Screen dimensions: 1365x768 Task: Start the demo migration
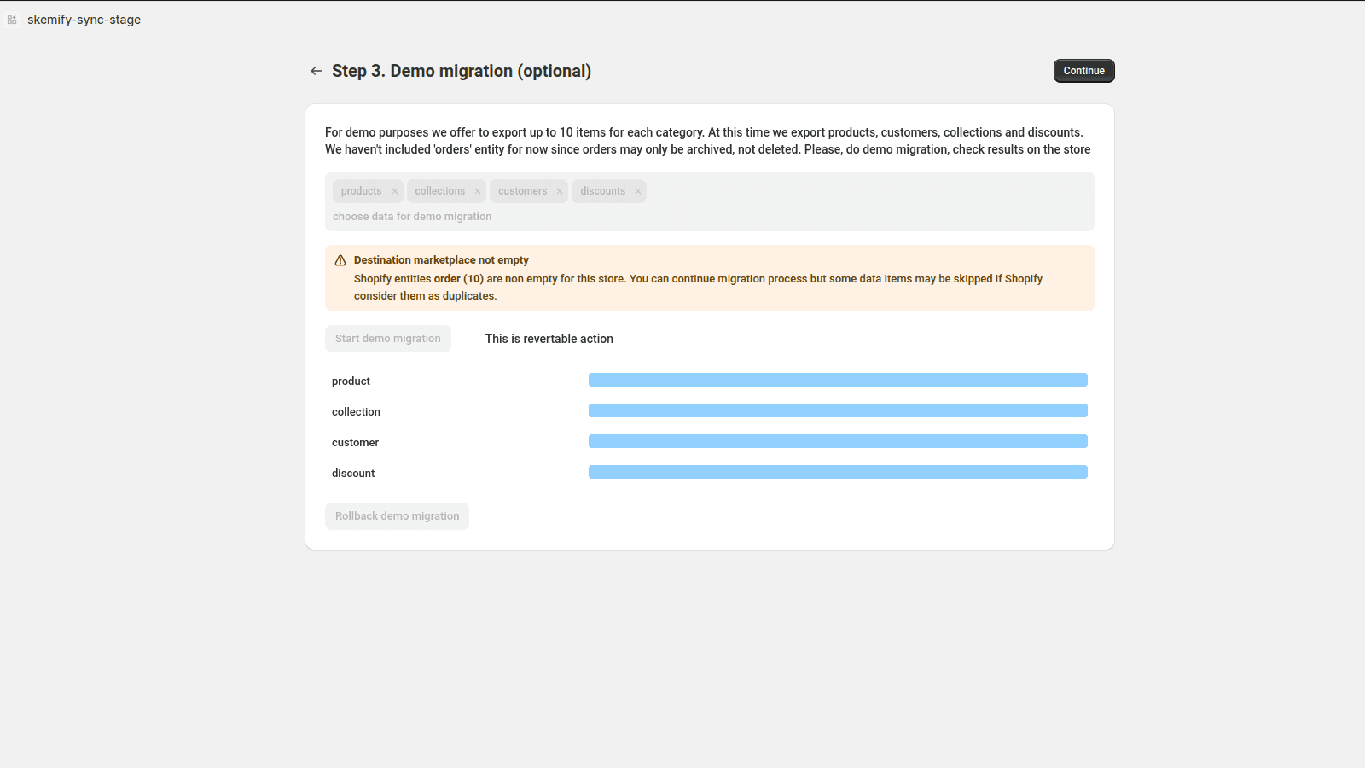tap(388, 339)
